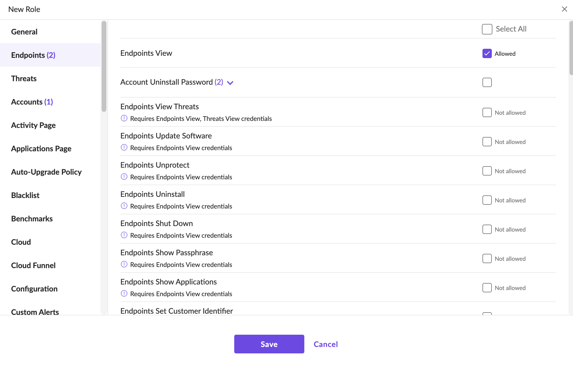
Task: Click info icon under Endpoints Update Software
Action: tap(124, 147)
